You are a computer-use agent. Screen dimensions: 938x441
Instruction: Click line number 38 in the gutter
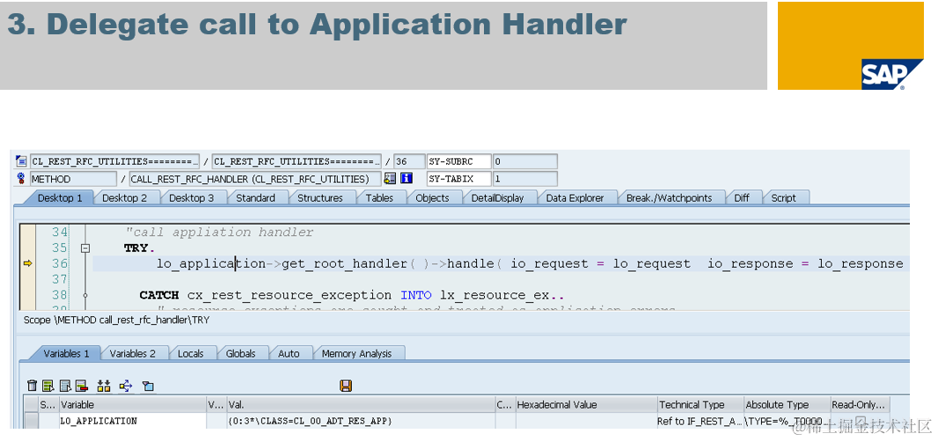[59, 295]
